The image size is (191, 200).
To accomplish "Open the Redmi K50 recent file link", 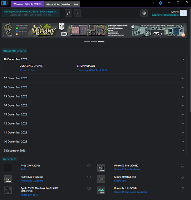I will click(120, 181).
